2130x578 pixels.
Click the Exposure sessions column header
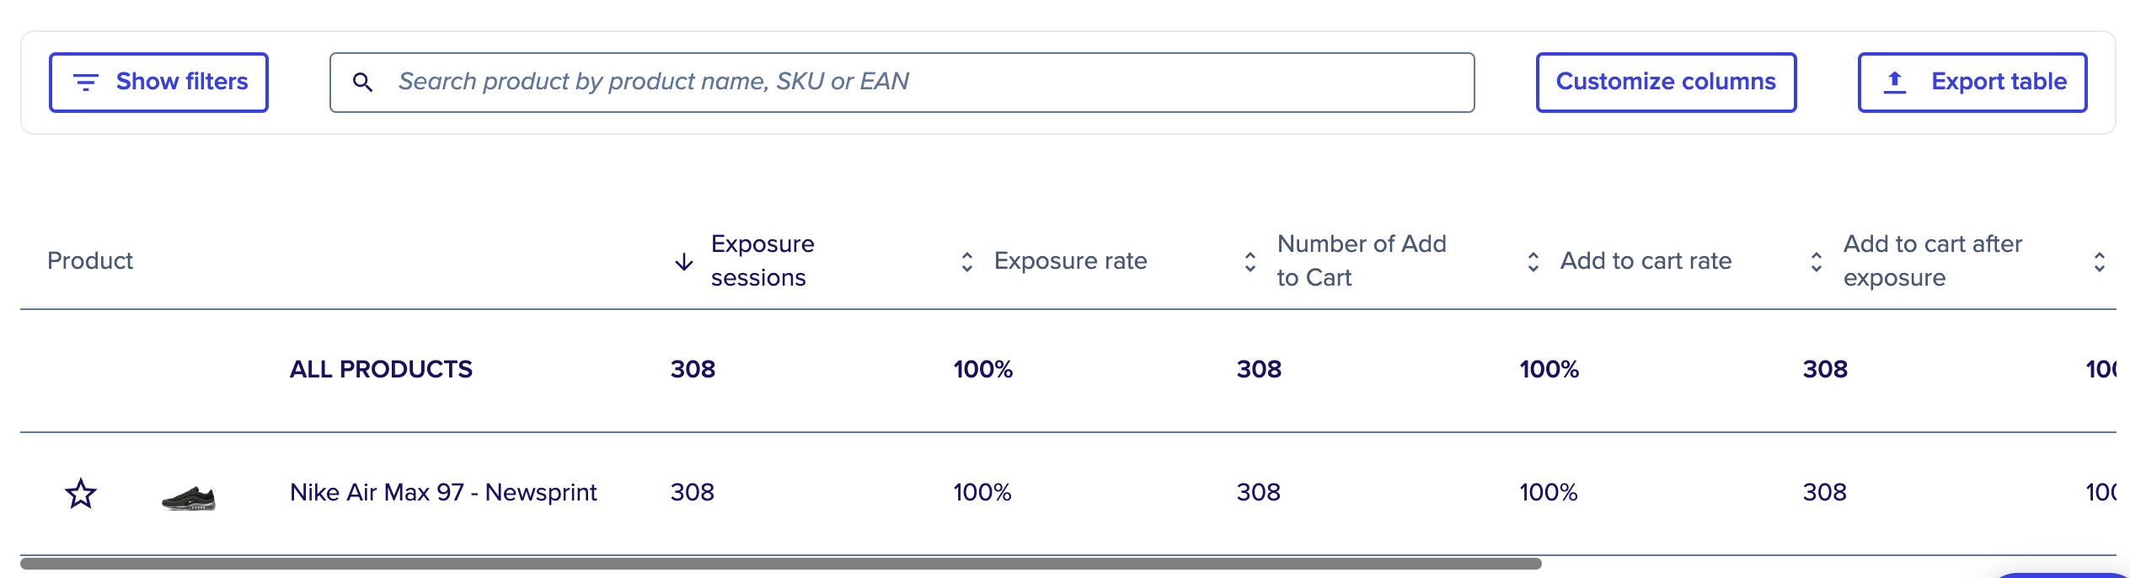point(763,260)
